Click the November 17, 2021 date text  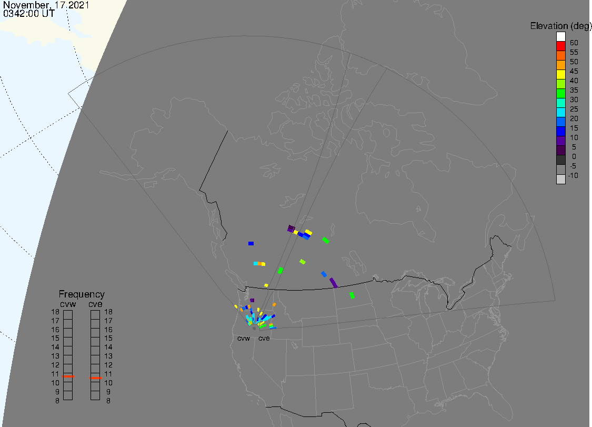click(46, 5)
